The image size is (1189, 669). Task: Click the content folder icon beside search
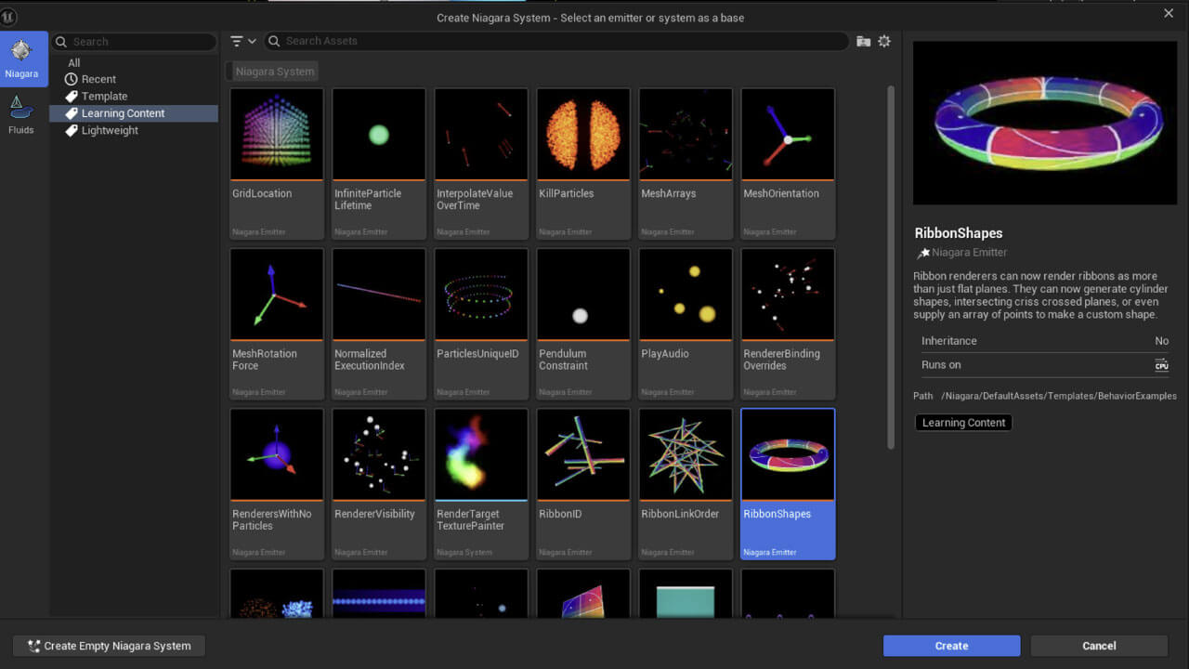(863, 41)
